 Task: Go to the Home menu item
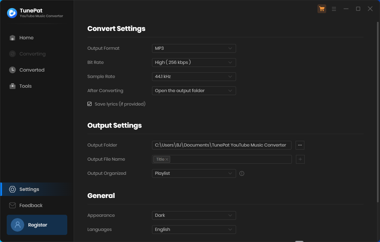pyautogui.click(x=37, y=38)
